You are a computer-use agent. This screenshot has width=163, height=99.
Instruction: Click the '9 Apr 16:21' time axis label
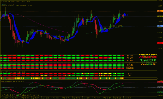[x=117, y=98]
